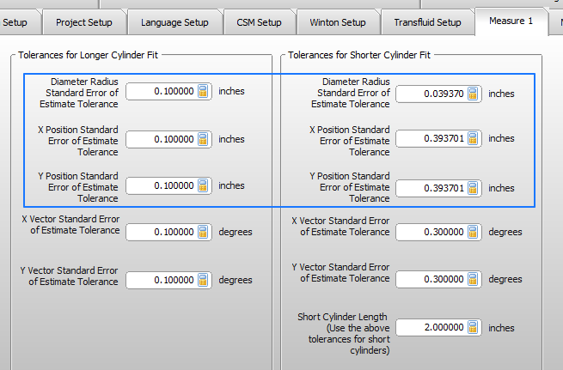The width and height of the screenshot is (563, 370).
Task: Select the Measure 1 tab
Action: 511,21
